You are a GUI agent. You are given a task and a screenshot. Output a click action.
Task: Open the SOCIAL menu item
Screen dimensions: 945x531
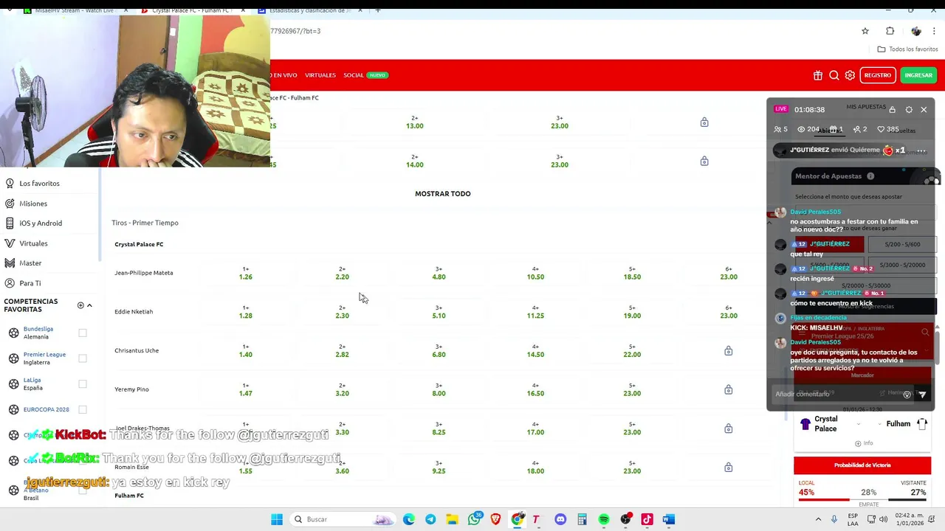point(354,75)
